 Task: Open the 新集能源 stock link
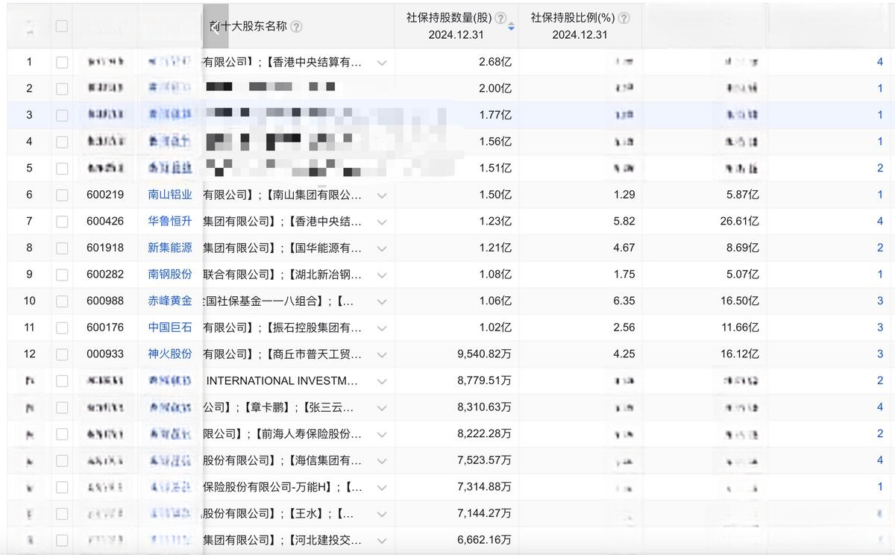pyautogui.click(x=170, y=248)
